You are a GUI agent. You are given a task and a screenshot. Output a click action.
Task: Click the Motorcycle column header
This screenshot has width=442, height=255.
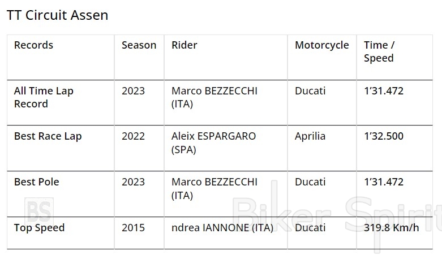[321, 45]
